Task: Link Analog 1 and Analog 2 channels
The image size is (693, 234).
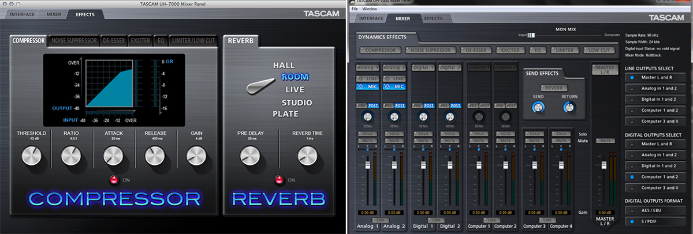Action: (380, 220)
